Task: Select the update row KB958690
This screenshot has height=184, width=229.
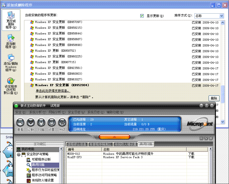Action: 122,45
